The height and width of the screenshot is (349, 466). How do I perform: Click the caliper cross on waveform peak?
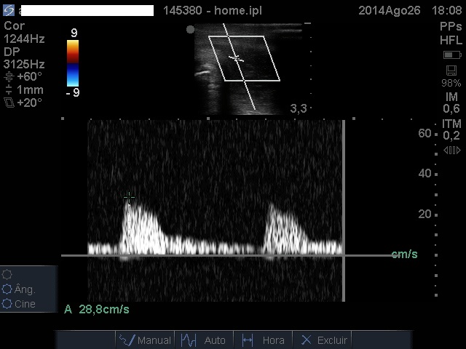129,197
